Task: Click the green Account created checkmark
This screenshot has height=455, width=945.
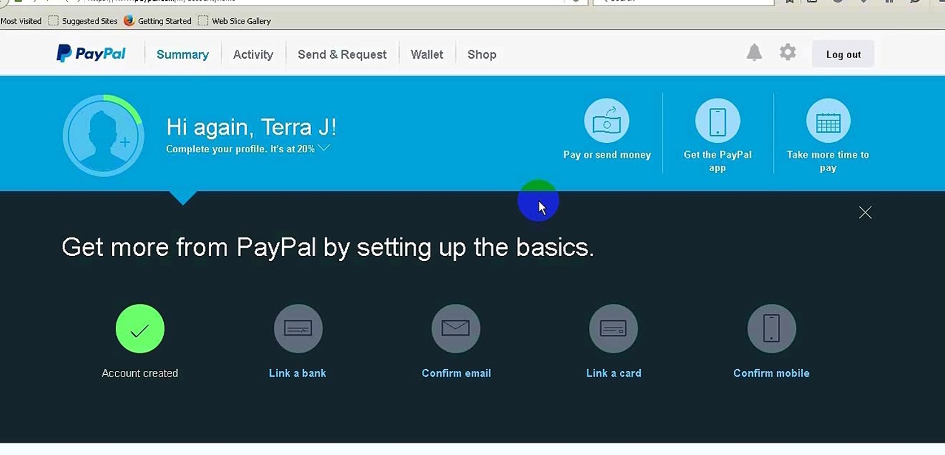Action: (x=140, y=329)
